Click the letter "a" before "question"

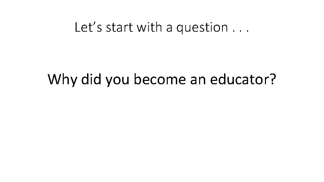(x=169, y=28)
